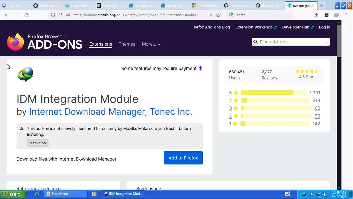The image size is (353, 199).
Task: Click the volume tray icon
Action: (325, 194)
